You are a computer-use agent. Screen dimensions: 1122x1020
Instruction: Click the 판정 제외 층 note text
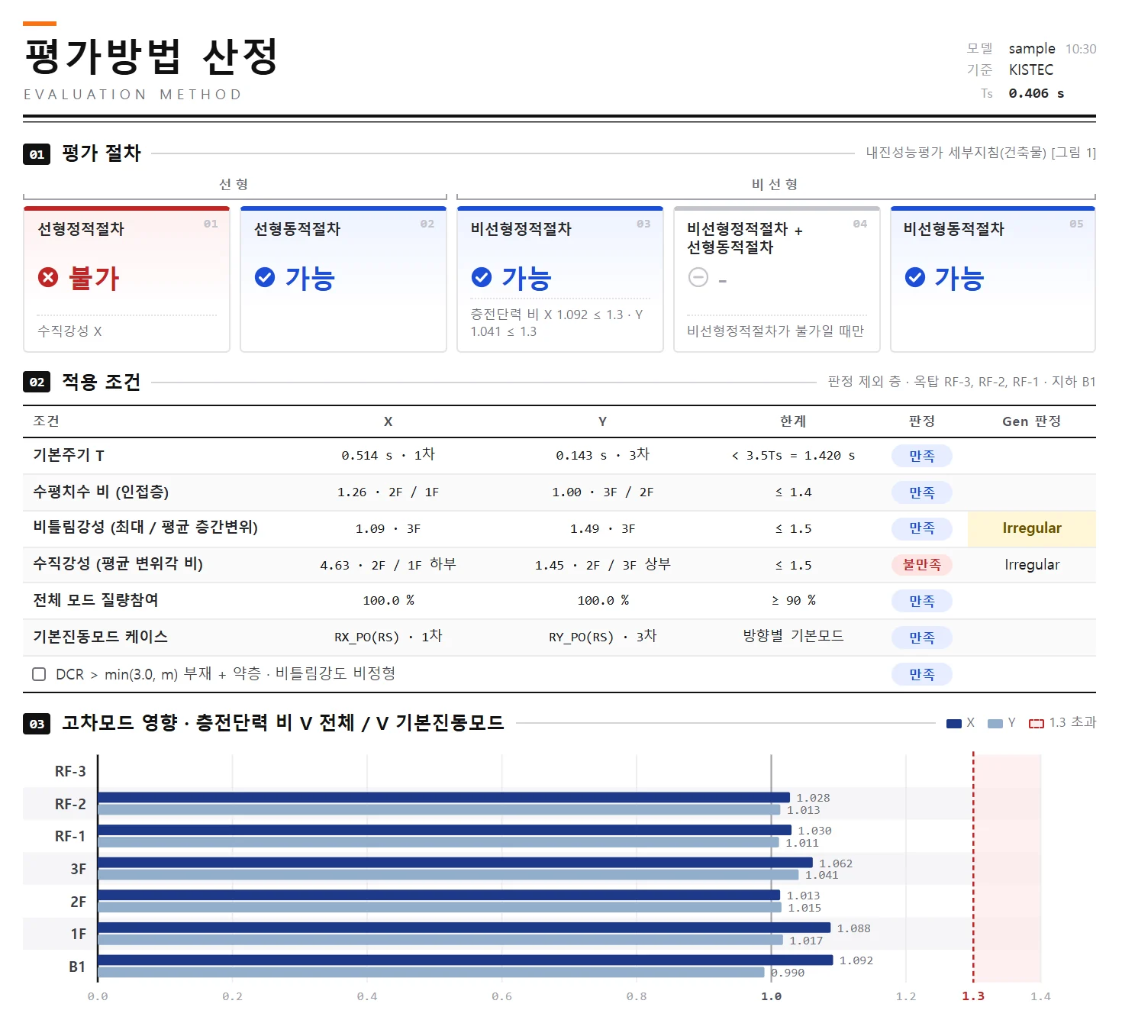click(x=962, y=381)
